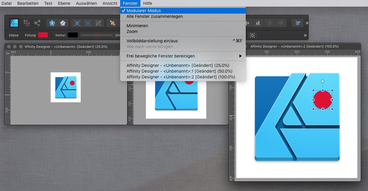Uncheck Modularer Modus menu item

tap(183, 11)
